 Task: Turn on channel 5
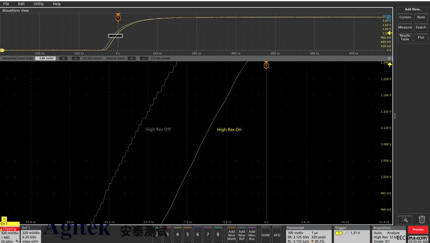click(x=187, y=234)
